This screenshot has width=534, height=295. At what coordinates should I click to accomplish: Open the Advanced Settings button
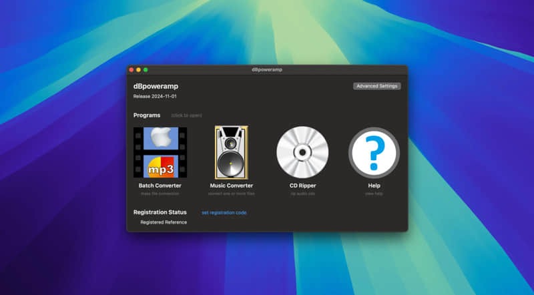pyautogui.click(x=376, y=86)
